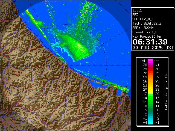Screen dimensions: 175x131
Task: Click the yellow echo cluster on the eastern coast
Action: 122,88
